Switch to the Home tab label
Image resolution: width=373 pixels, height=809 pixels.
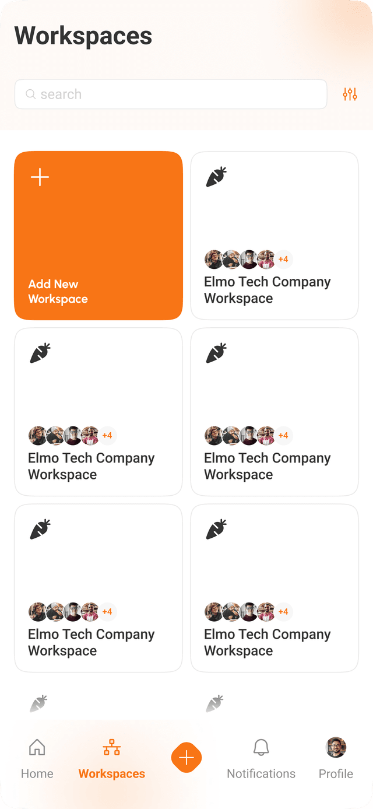37,773
